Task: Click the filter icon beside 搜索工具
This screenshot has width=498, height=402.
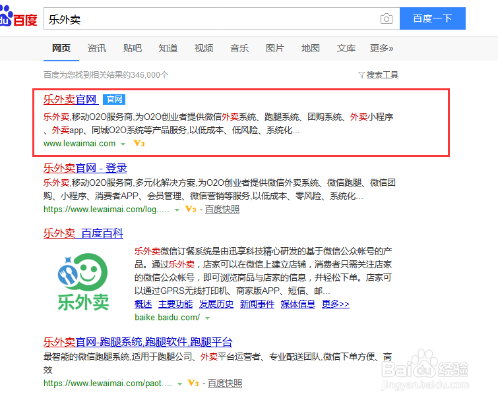Action: tap(361, 75)
